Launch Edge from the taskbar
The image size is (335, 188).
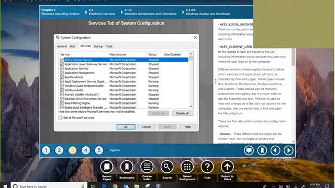pos(104,186)
